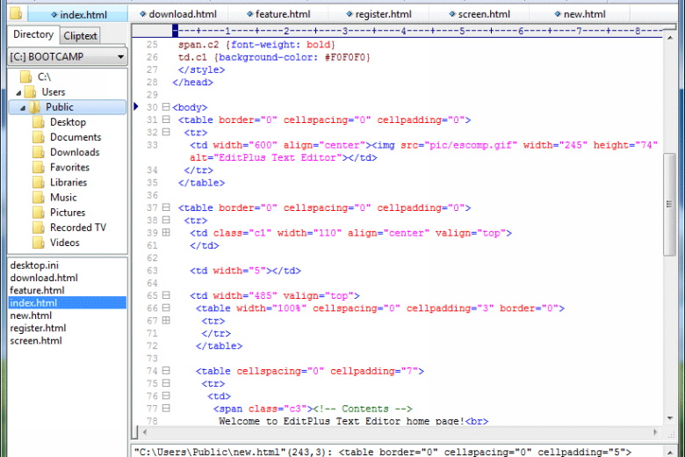Expand the folded tr block on line 67
Screen dimensions: 685x457
pyautogui.click(x=166, y=321)
